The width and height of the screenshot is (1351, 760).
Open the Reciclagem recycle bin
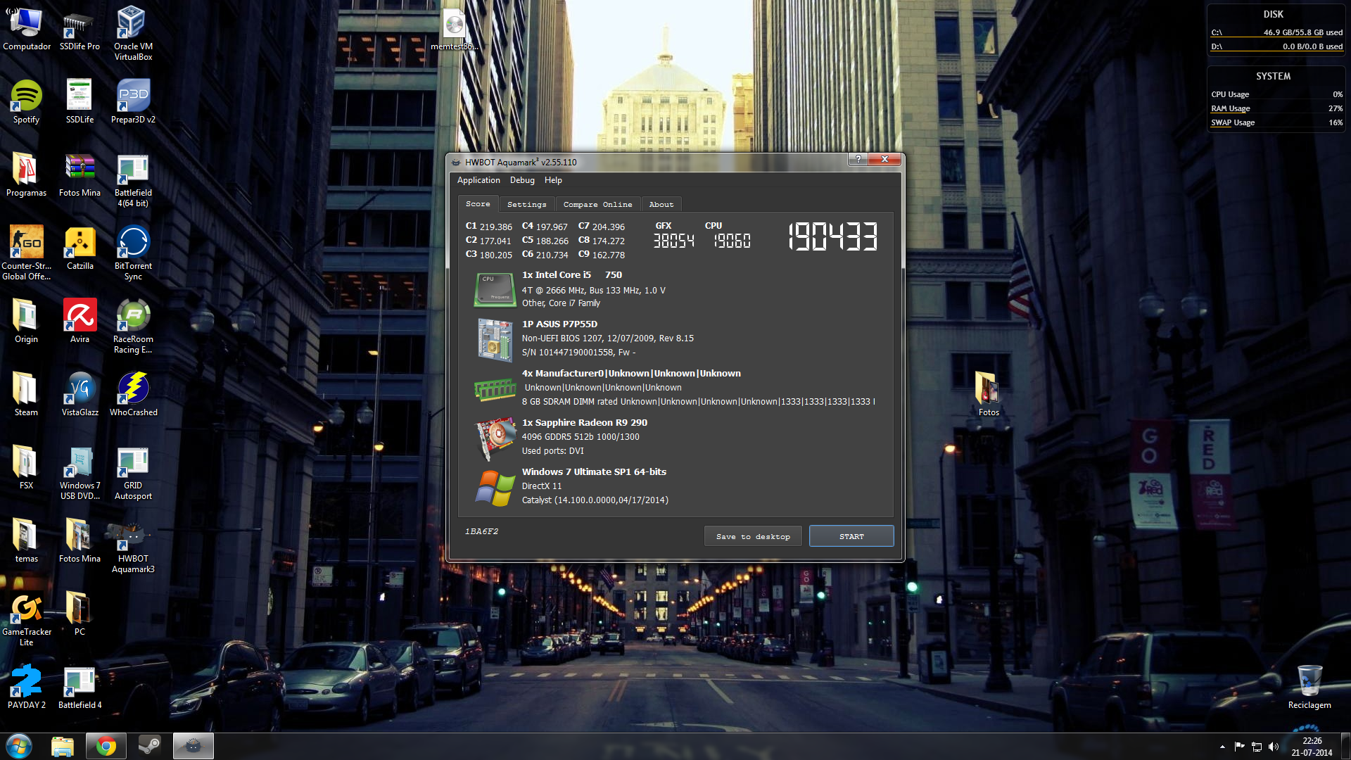(x=1309, y=688)
